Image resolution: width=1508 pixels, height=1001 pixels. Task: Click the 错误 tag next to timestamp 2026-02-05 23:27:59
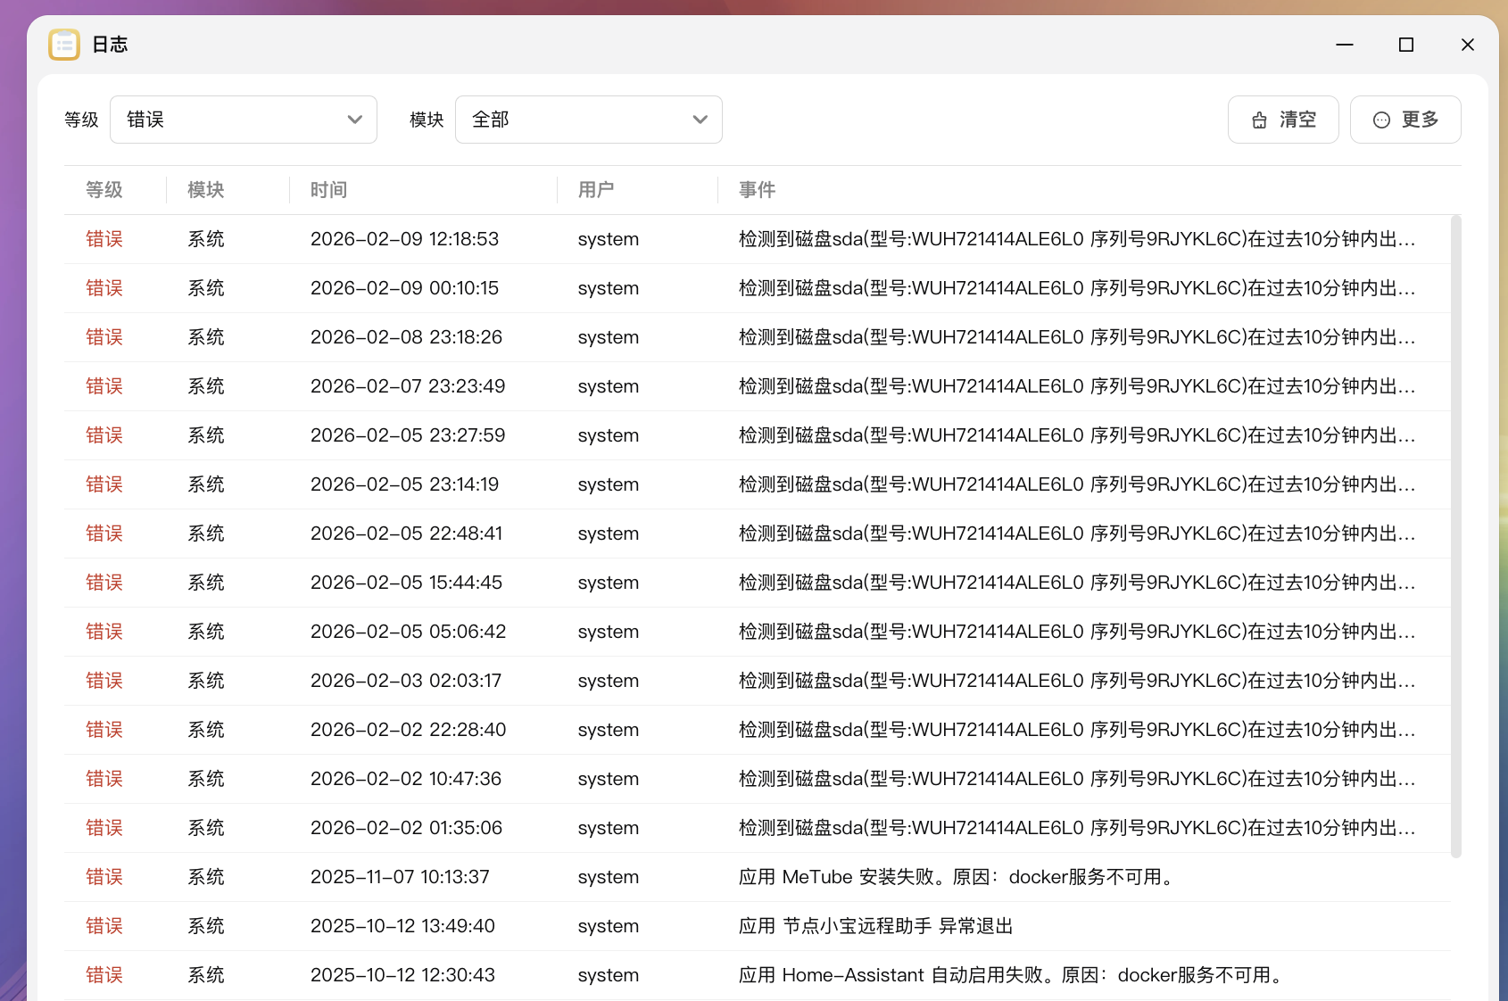click(x=104, y=434)
